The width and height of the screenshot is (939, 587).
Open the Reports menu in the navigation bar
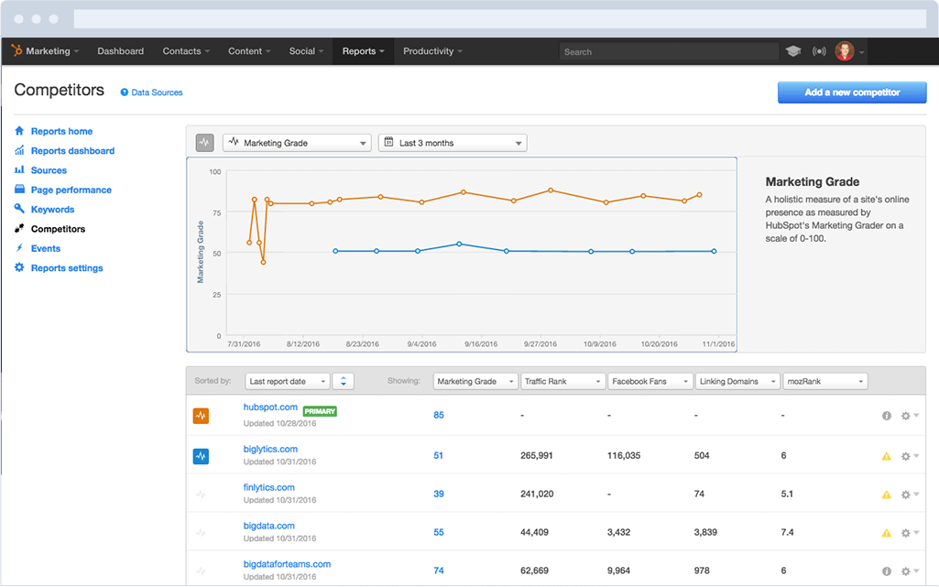click(362, 51)
